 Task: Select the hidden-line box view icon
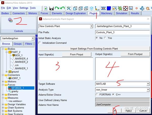pyautogui.click(x=86, y=8)
